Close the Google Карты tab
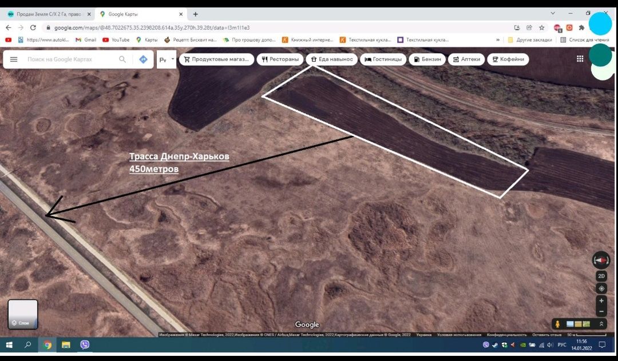This screenshot has width=618, height=361. point(181,14)
